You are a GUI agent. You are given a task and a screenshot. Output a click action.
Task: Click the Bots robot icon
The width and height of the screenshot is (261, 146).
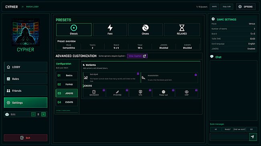coord(7,114)
